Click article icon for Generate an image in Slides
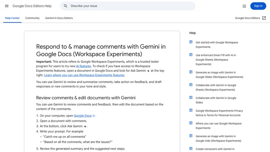 [191, 72]
